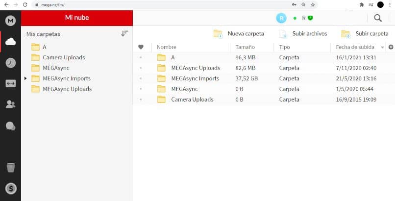The height and width of the screenshot is (201, 395).
Task: Click the 82,6 MB size cell
Action: 246,68
